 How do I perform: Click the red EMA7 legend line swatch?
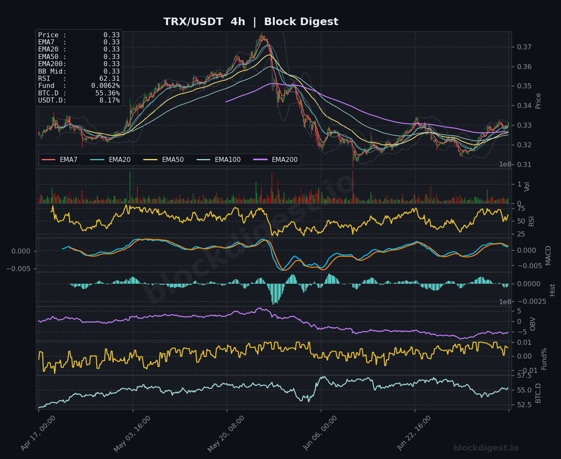point(49,159)
